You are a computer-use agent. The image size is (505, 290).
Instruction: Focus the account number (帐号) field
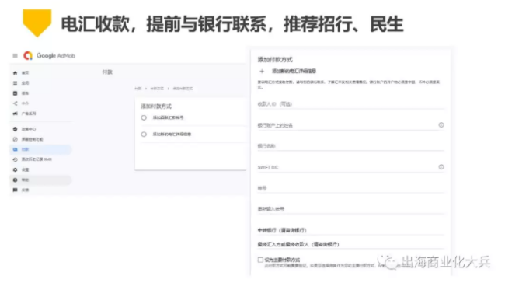(x=350, y=188)
